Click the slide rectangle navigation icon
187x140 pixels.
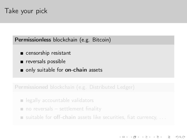click(x=124, y=137)
